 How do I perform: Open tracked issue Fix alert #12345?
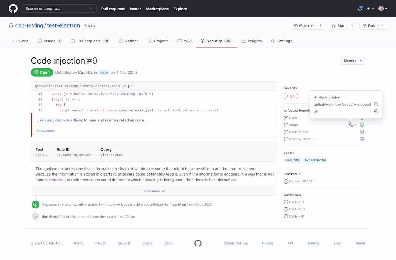[x=299, y=181]
